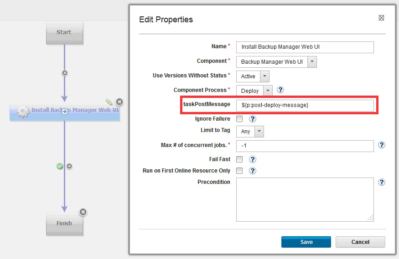This screenshot has width=399, height=259.
Task: Select the Start node in workflow
Action: 64,32
